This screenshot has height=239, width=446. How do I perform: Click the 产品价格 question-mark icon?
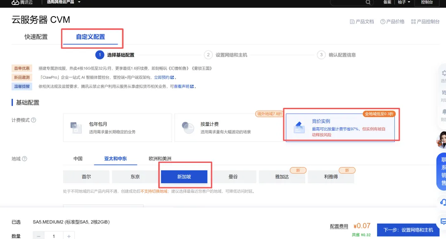[x=382, y=22]
